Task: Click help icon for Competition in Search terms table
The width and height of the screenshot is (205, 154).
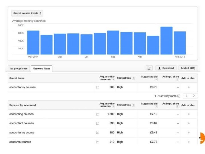Action: pyautogui.click(x=133, y=78)
